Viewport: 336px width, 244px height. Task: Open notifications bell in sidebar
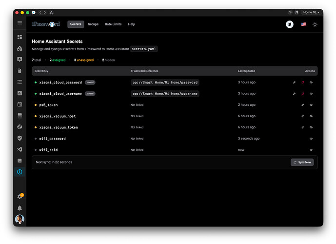[20, 208]
